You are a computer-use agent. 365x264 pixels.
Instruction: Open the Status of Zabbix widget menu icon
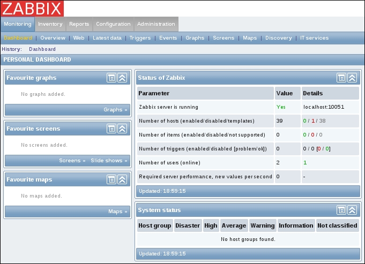(341, 78)
